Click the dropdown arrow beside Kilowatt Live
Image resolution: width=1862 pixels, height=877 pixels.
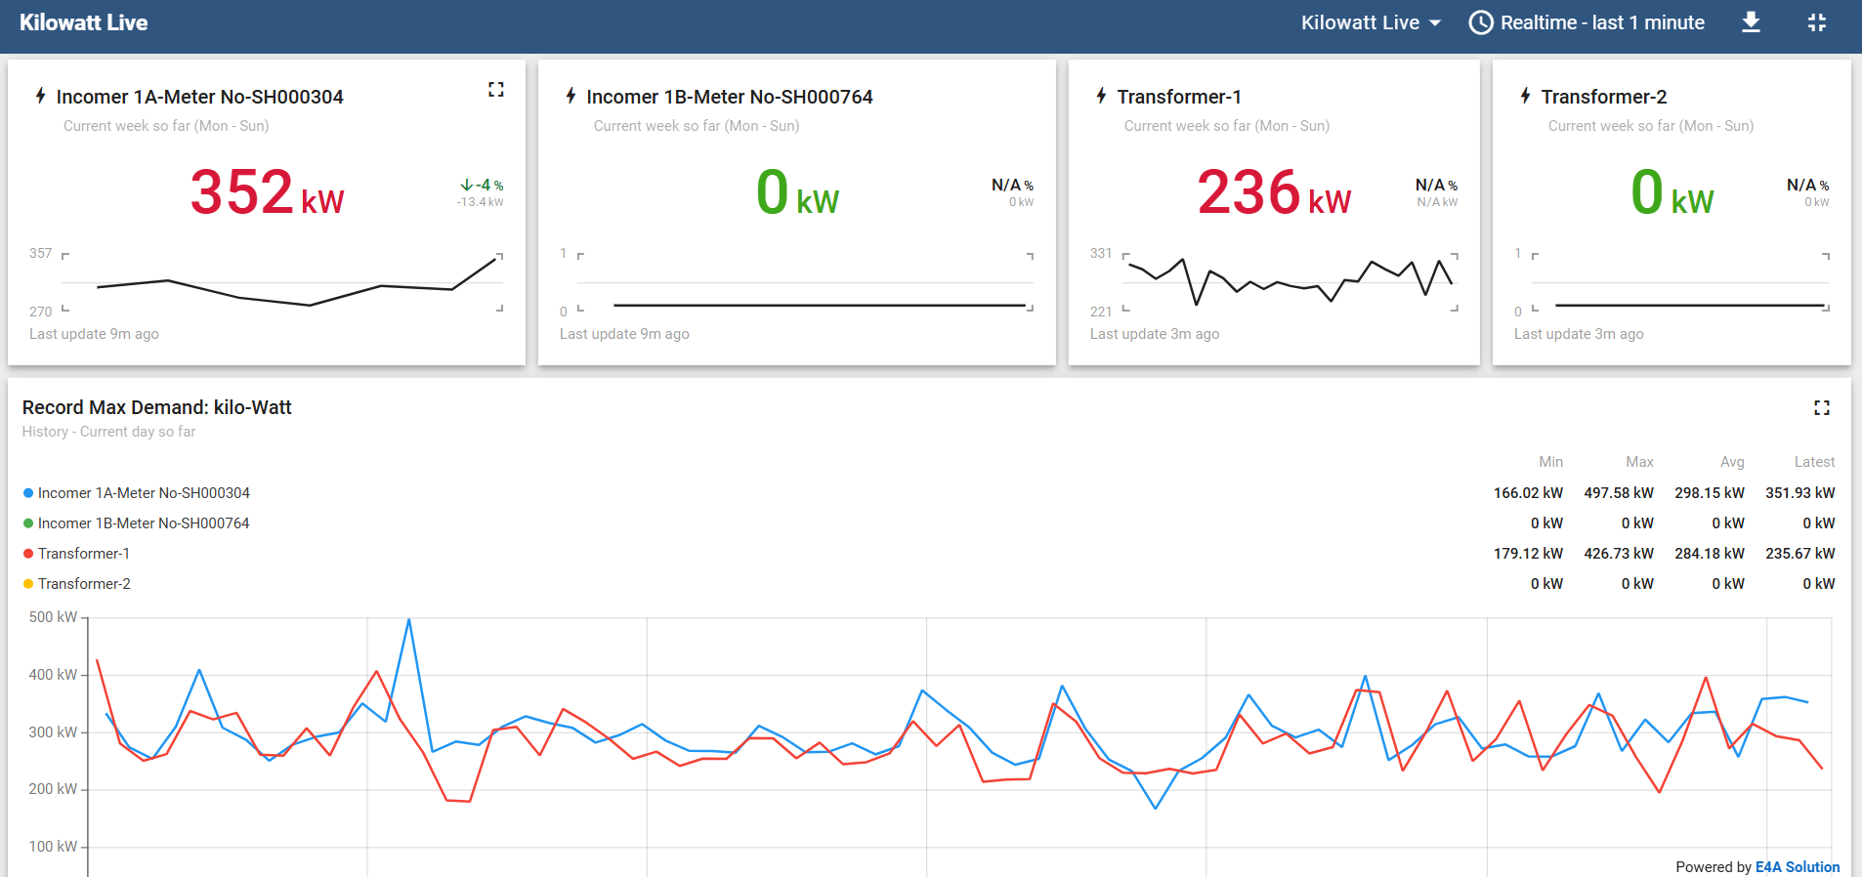click(1435, 23)
